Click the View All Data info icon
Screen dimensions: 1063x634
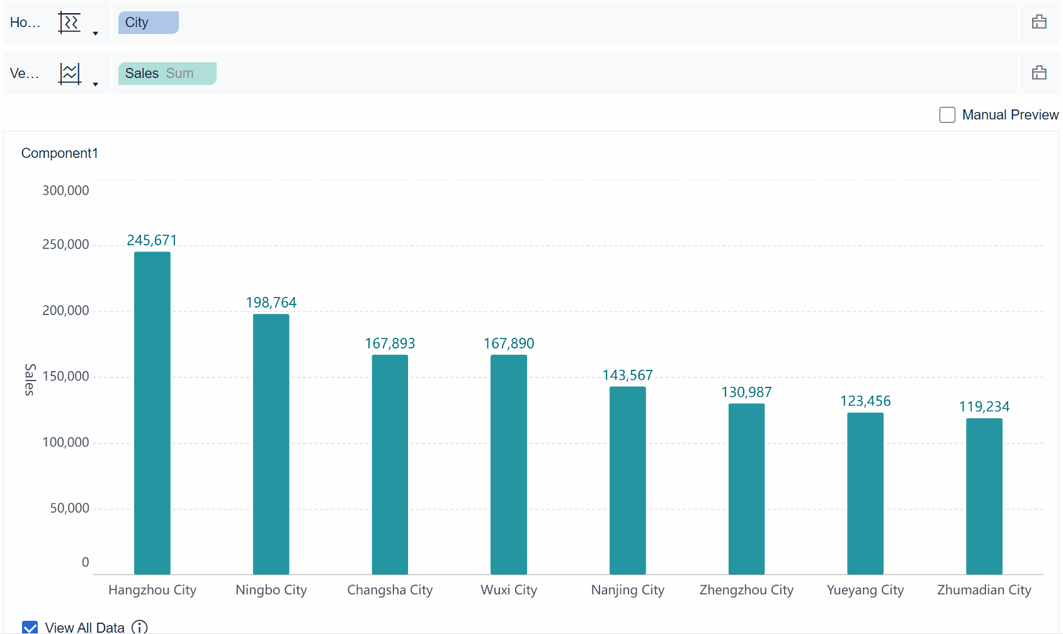tap(139, 627)
